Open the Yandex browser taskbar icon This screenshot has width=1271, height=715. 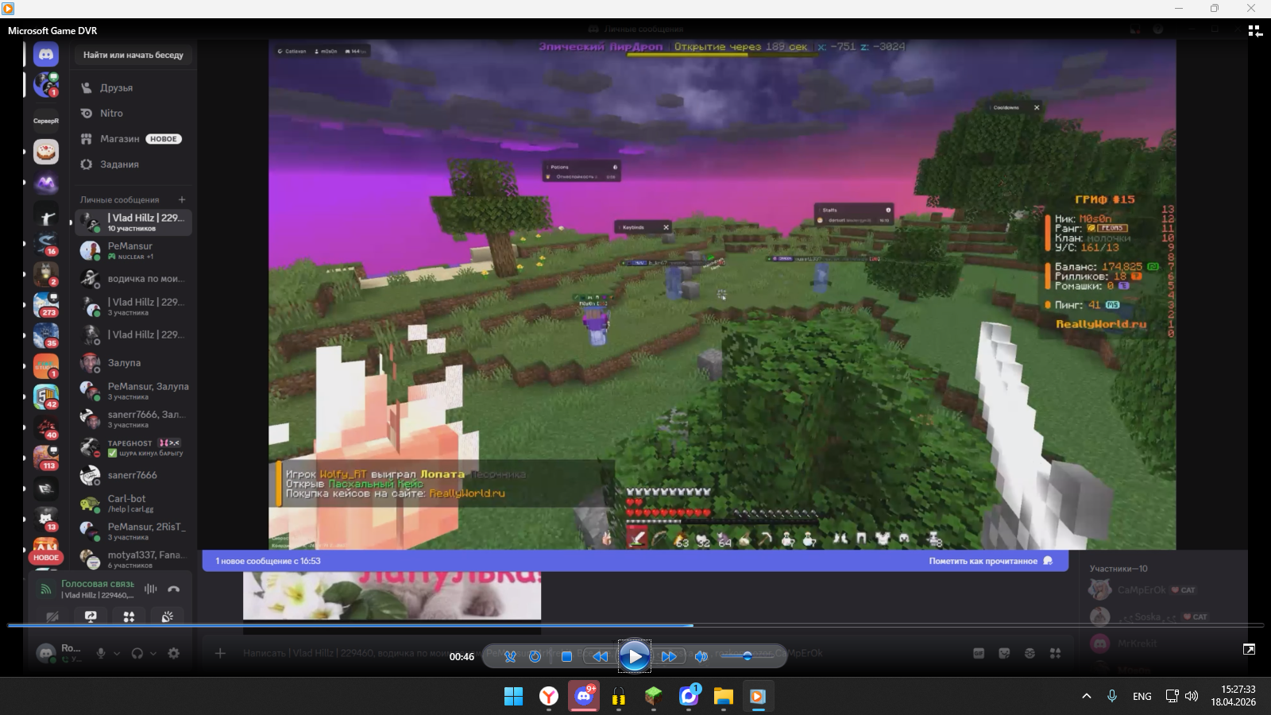[549, 697]
